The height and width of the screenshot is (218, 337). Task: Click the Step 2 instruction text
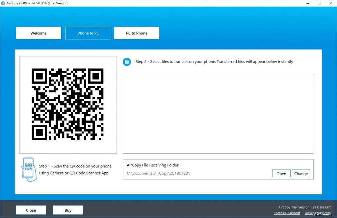pyautogui.click(x=214, y=61)
